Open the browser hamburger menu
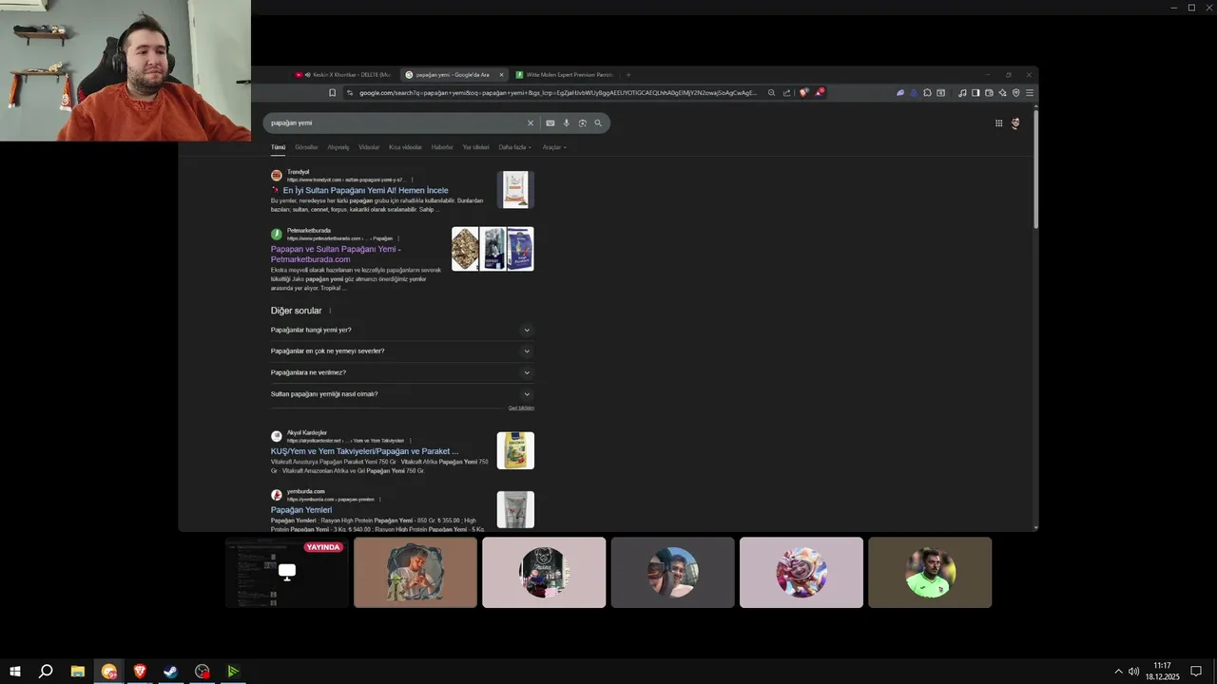The height and width of the screenshot is (684, 1217). click(x=1030, y=93)
